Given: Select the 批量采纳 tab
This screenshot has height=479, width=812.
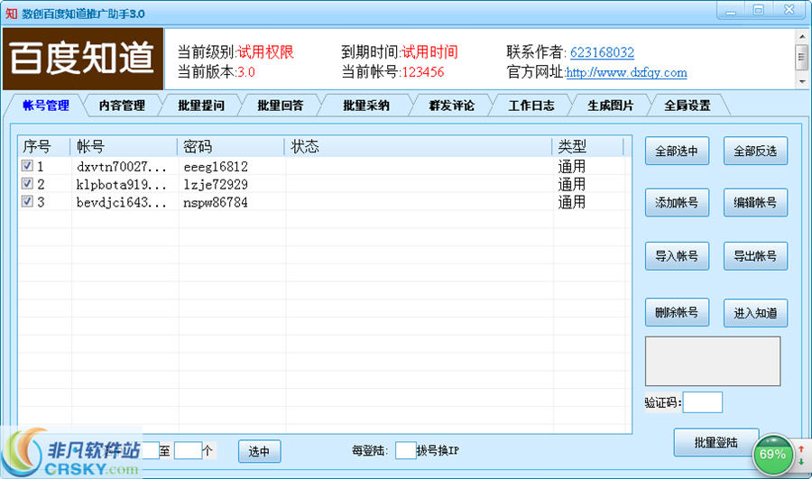Looking at the screenshot, I should (x=365, y=106).
